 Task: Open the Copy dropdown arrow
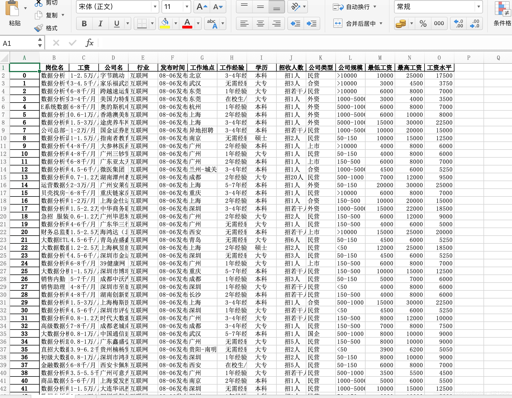63,15
